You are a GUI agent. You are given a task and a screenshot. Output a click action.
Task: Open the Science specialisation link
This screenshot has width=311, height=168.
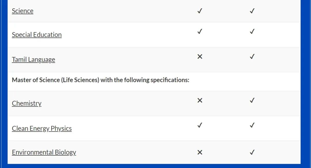tap(23, 11)
